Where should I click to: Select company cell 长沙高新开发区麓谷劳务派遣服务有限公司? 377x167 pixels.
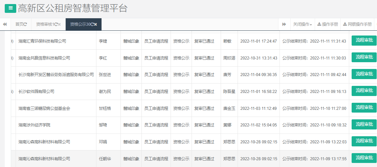pos(56,75)
